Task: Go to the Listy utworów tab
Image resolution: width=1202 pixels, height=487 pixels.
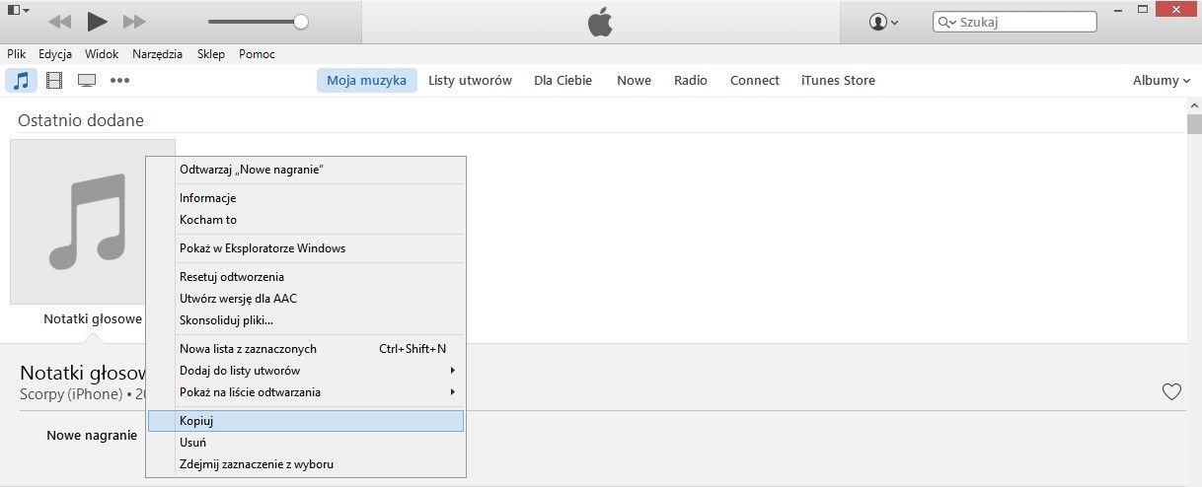Action: pos(470,81)
